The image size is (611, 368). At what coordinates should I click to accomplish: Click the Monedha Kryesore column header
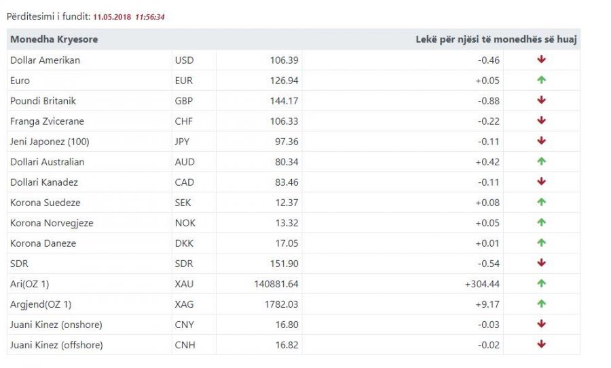(54, 39)
